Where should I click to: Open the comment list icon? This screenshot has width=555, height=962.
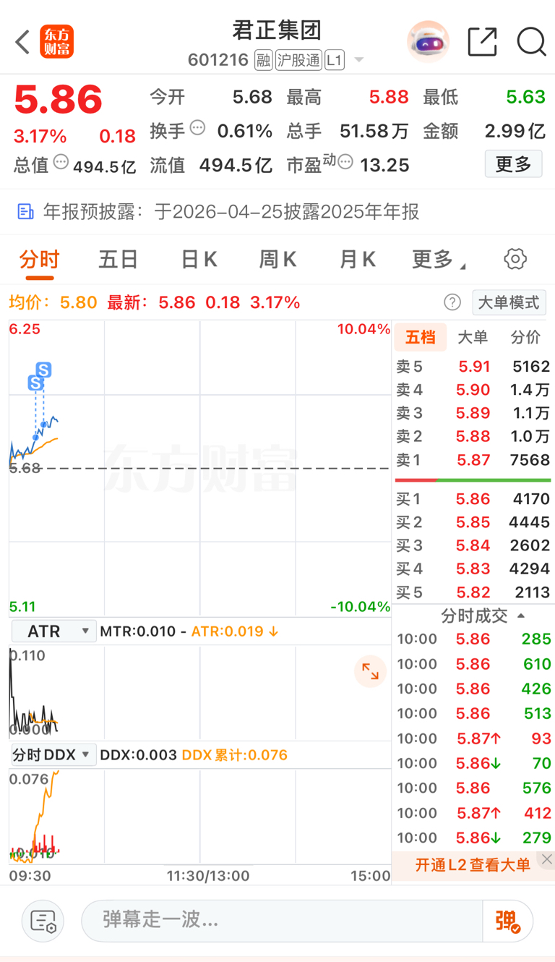click(43, 921)
